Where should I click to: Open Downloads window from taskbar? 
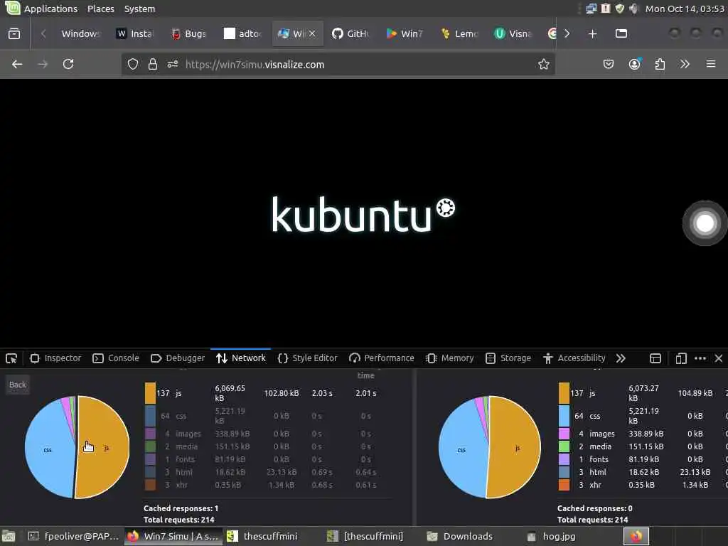[460, 536]
